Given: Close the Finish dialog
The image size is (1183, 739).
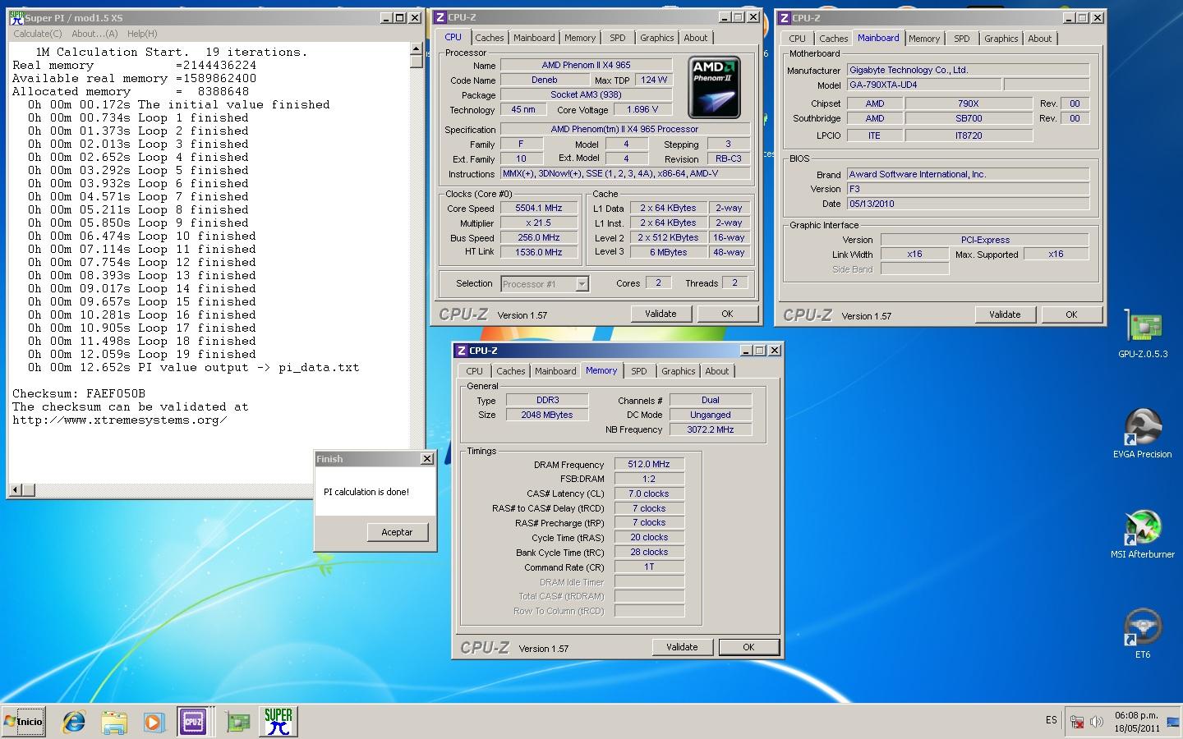Looking at the screenshot, I should [x=427, y=459].
